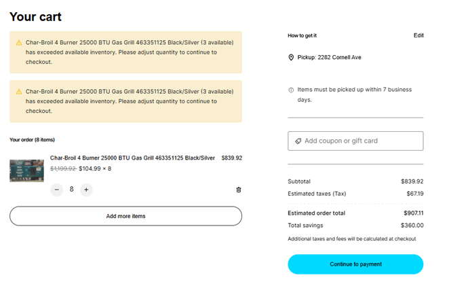Open the Char-Broil grill product thumbnail

click(x=26, y=170)
